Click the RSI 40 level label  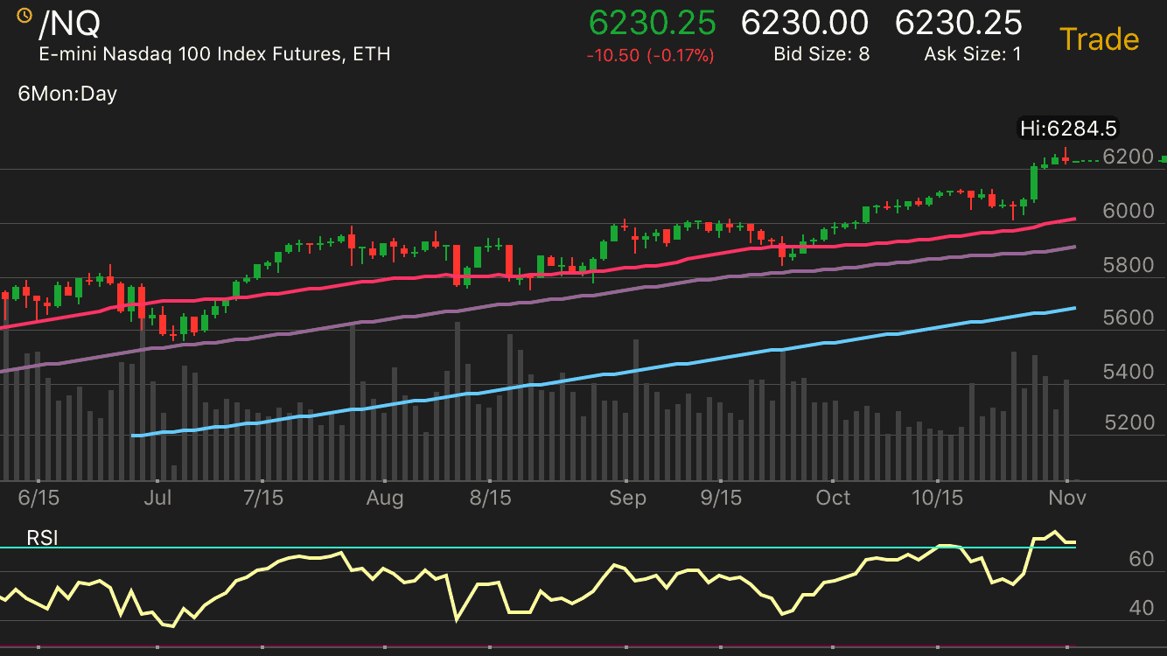[1142, 607]
